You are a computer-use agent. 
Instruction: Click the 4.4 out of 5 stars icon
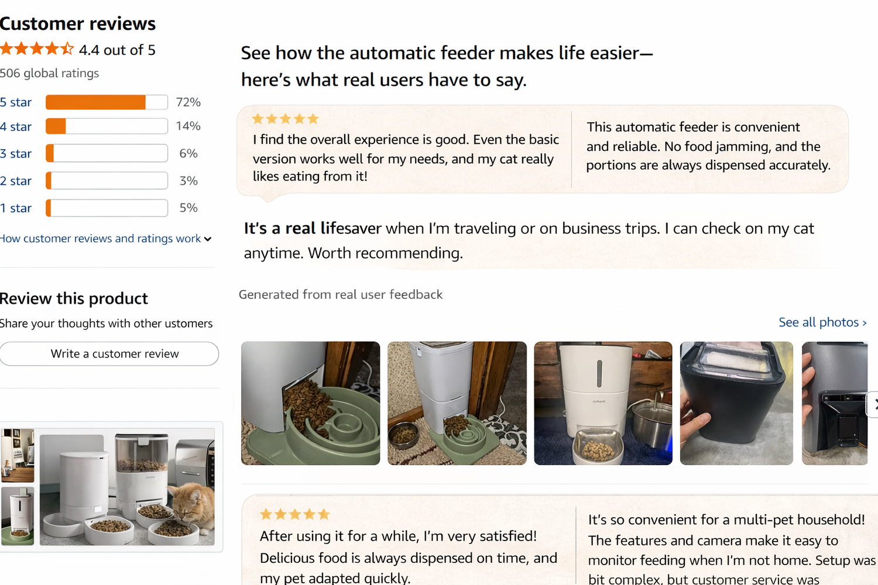coord(37,49)
